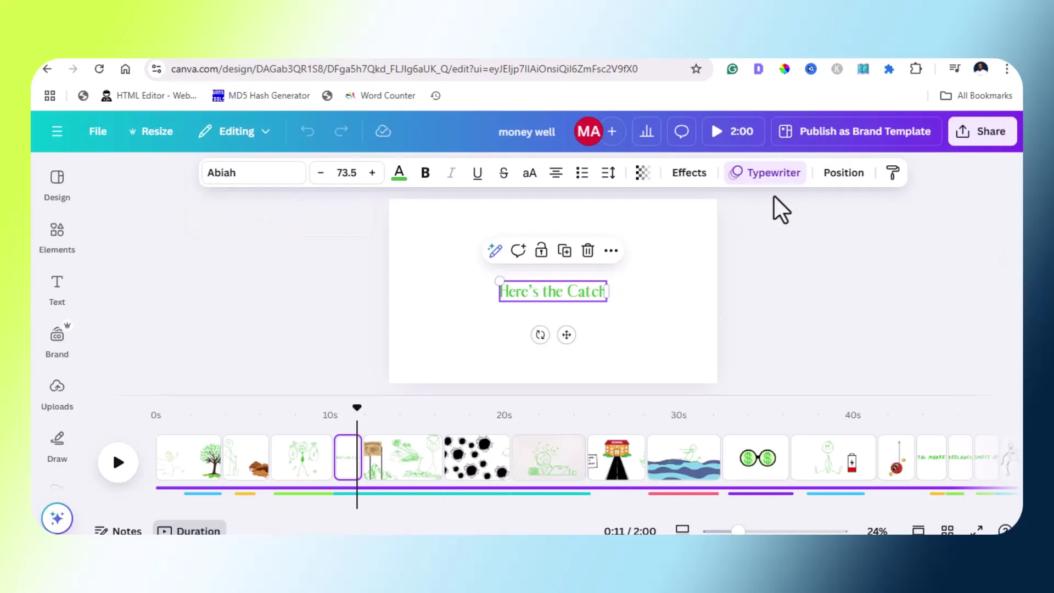Duplicate the selected text element
Image resolution: width=1054 pixels, height=593 pixels.
point(564,251)
